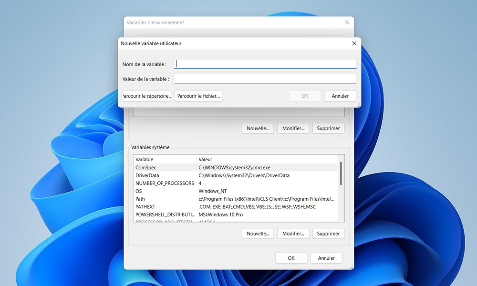Image resolution: width=477 pixels, height=286 pixels.
Task: Click the Nom de la variable field
Action: pyautogui.click(x=265, y=64)
